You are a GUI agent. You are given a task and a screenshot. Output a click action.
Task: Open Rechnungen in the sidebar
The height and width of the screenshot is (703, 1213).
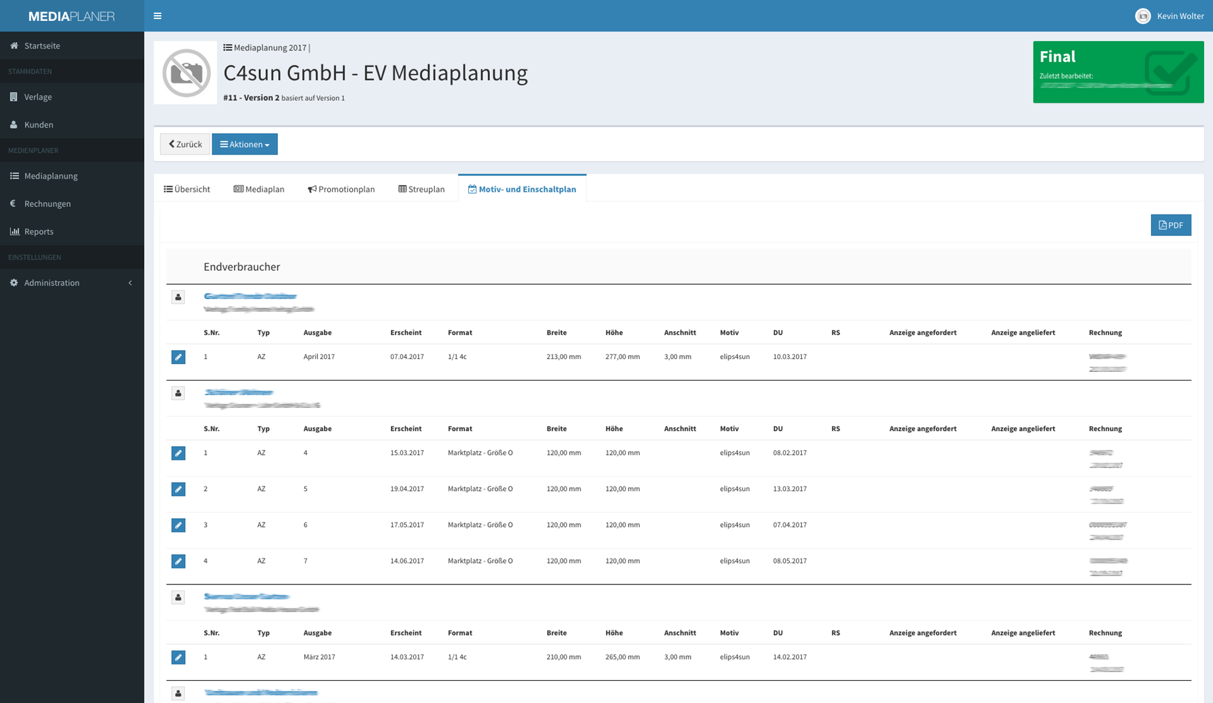(x=72, y=203)
